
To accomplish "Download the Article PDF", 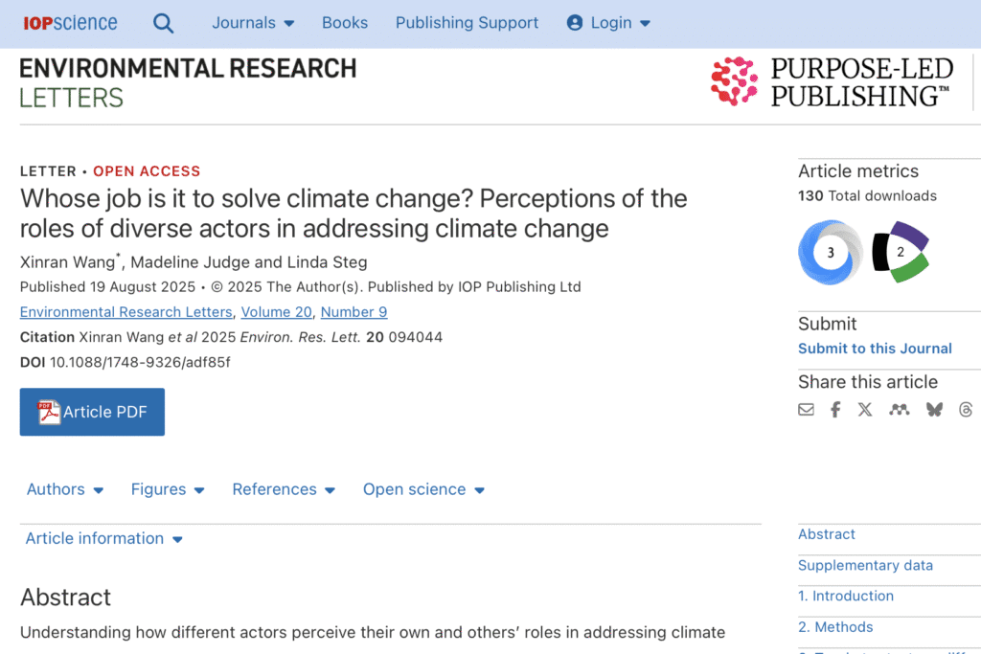I will (x=92, y=412).
